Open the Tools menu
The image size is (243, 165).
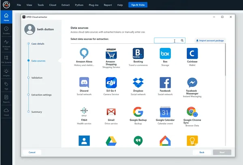pyautogui.click(x=40, y=5)
